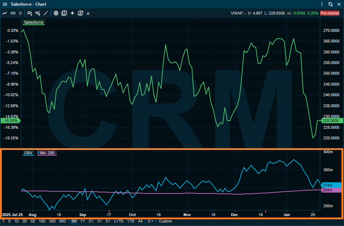Open the add indicator tool
Screen dimensions: 344x226
[29, 13]
